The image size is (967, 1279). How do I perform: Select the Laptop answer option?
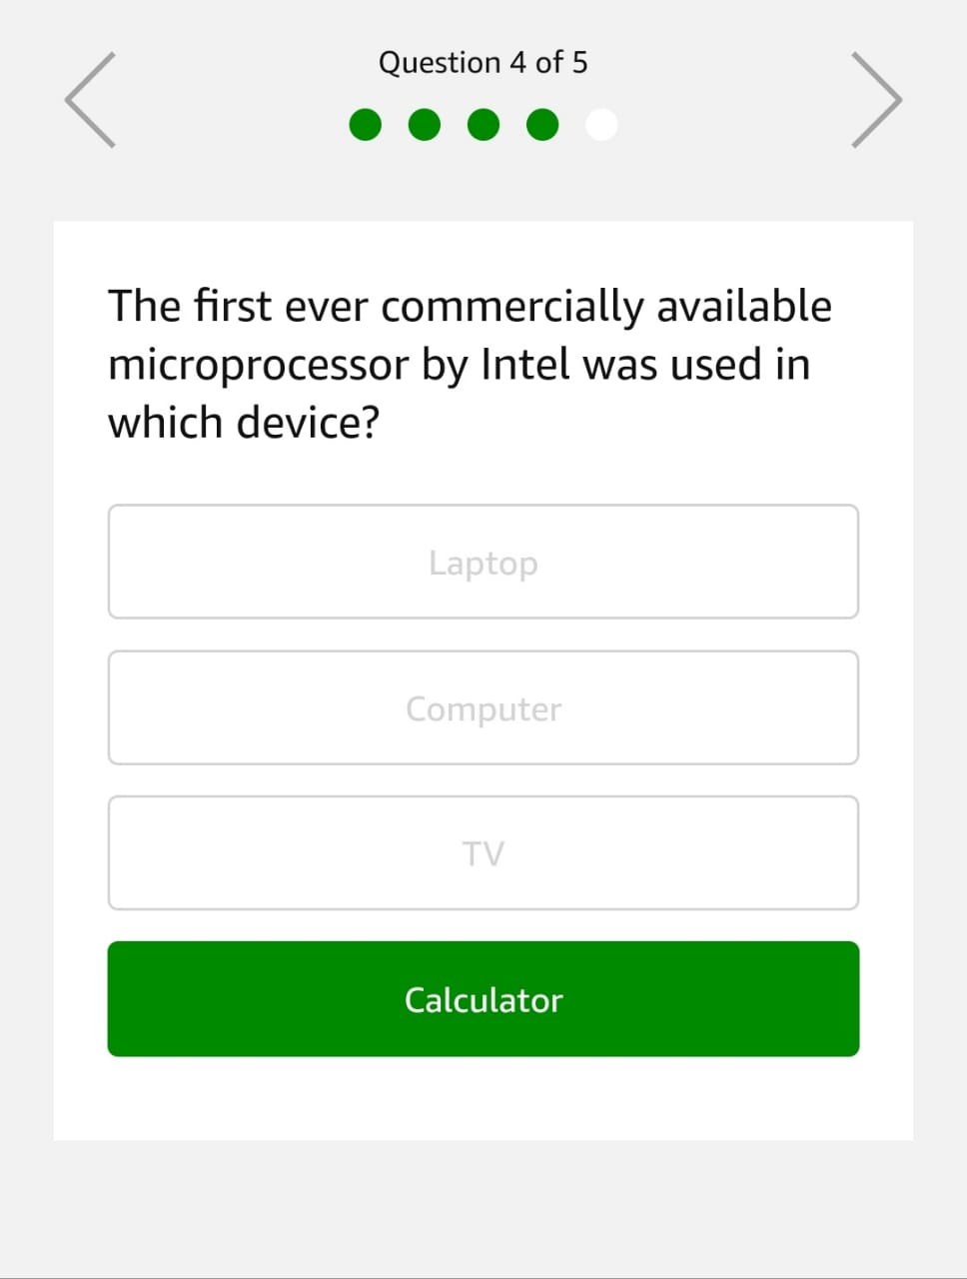point(483,562)
